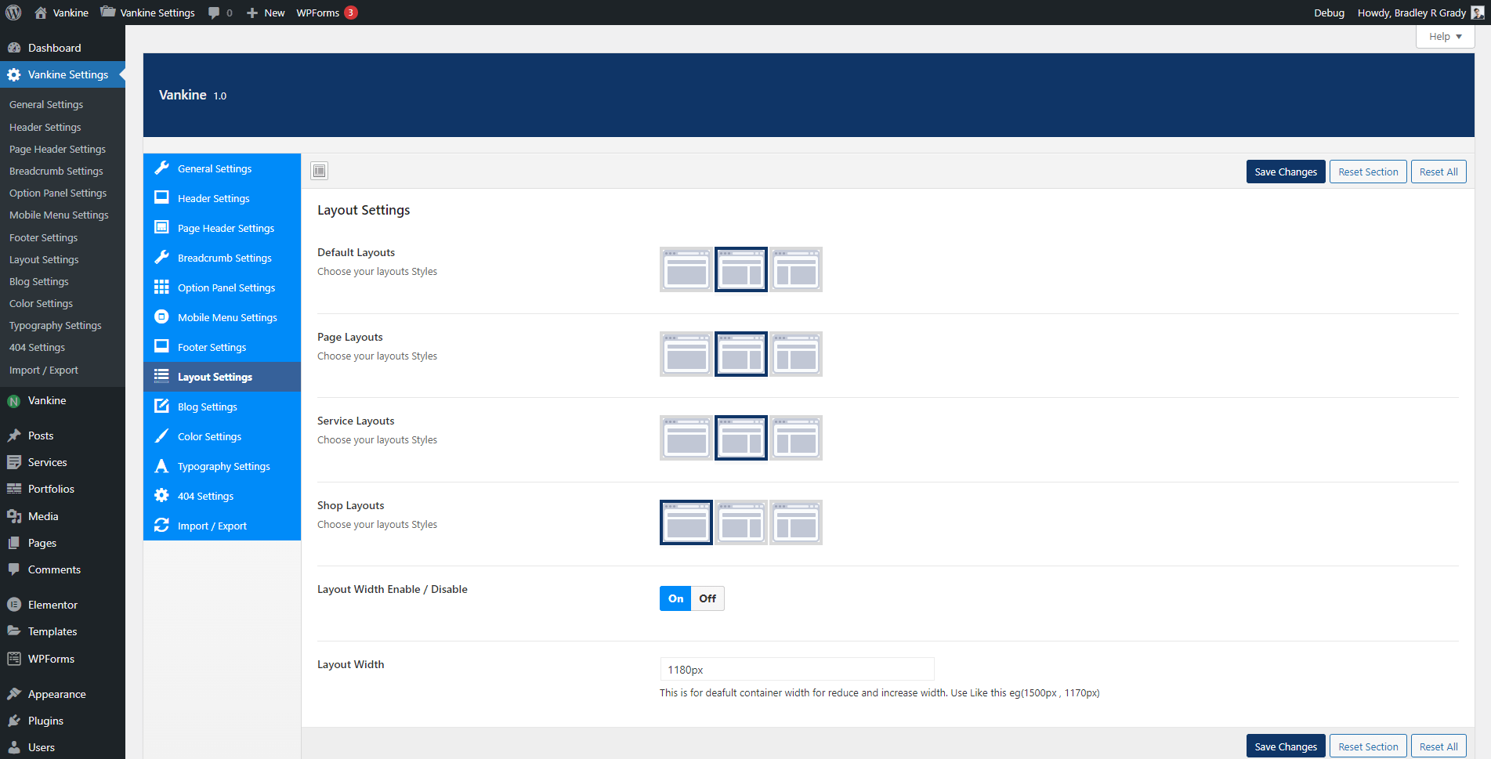Click the top Reset Section button

1368,172
